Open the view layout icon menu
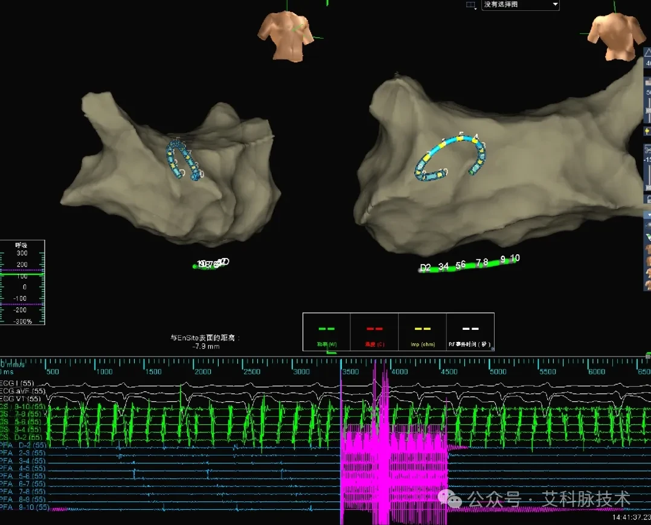The image size is (651, 525). click(470, 5)
